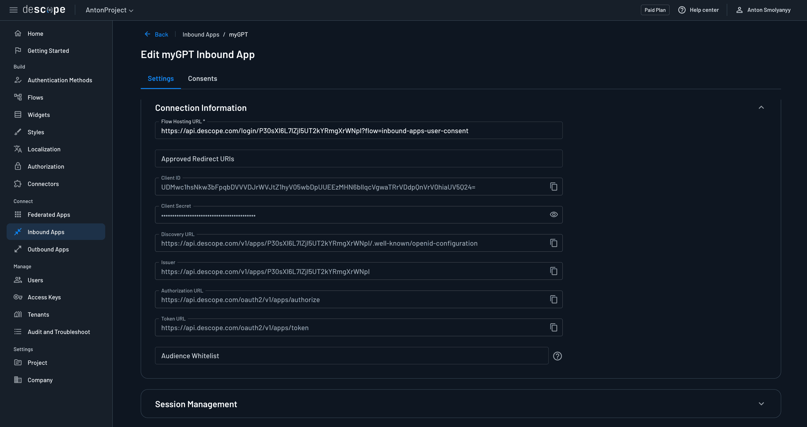This screenshot has width=807, height=427.
Task: Select the Outbound Apps sidebar item
Action: [48, 249]
